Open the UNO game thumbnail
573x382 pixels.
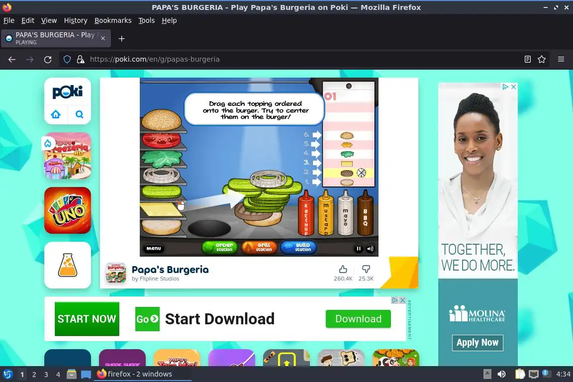click(x=68, y=210)
